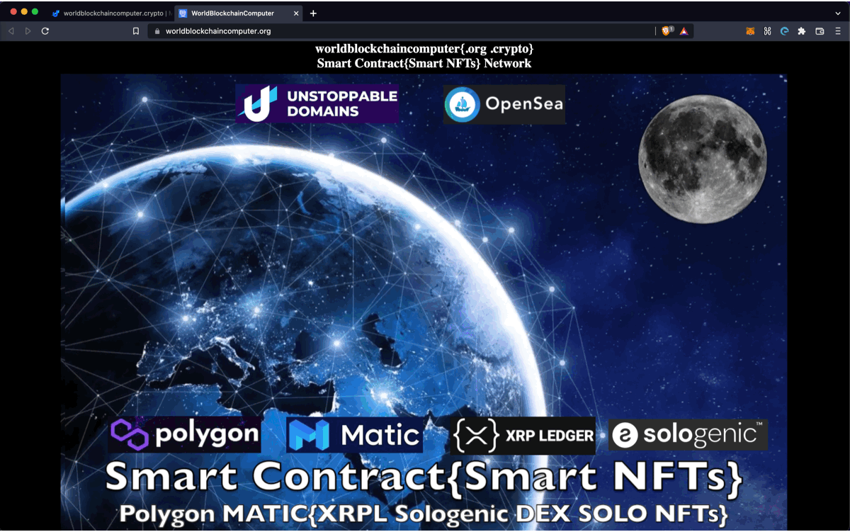This screenshot has height=532, width=850.
Task: Open the XRP Ledger logo
Action: (x=523, y=436)
